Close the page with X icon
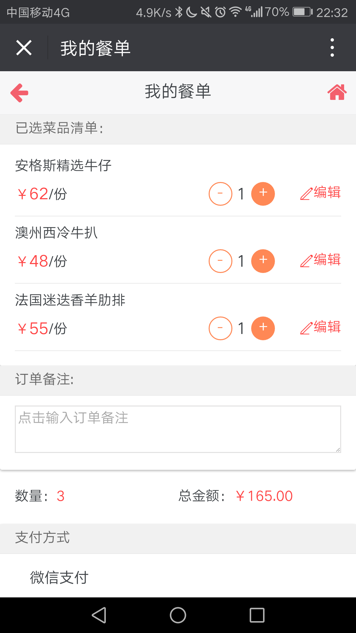Viewport: 356px width, 633px height. click(24, 48)
